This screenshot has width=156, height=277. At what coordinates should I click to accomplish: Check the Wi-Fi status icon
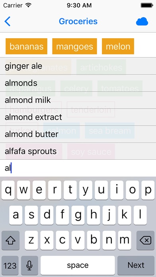(x=28, y=5)
